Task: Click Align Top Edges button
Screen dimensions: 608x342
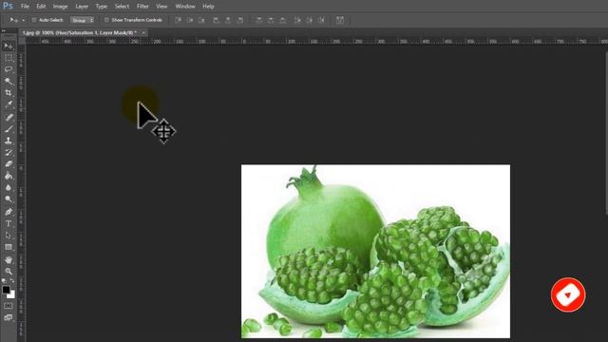Action: 178,20
